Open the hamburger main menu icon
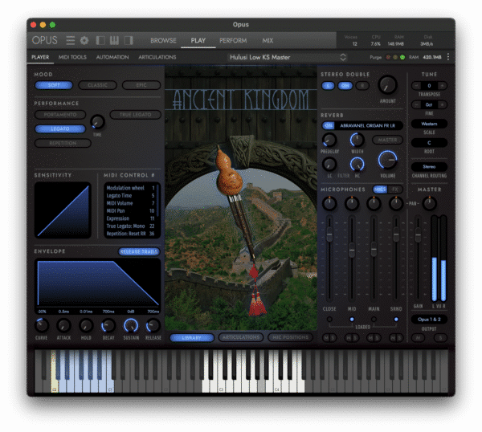 point(71,40)
